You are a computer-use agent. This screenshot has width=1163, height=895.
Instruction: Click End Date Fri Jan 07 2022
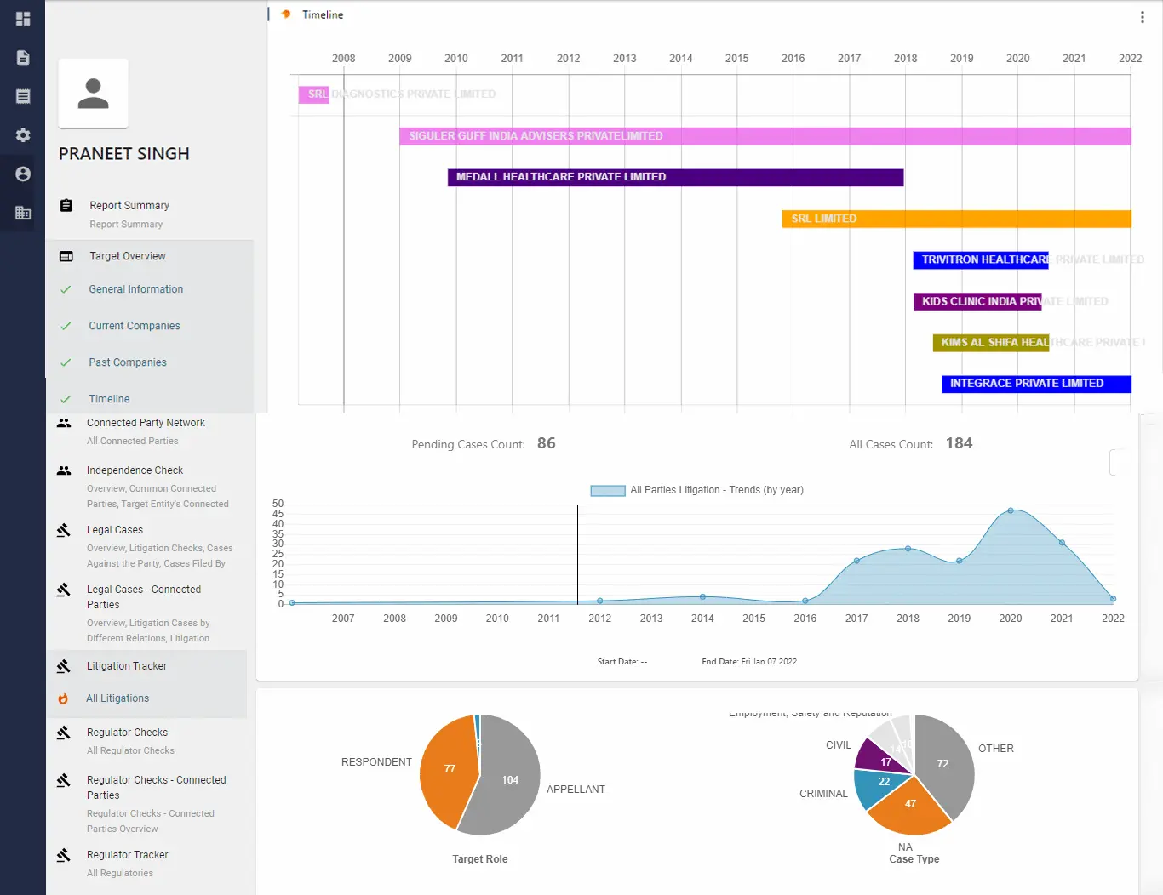tap(749, 662)
